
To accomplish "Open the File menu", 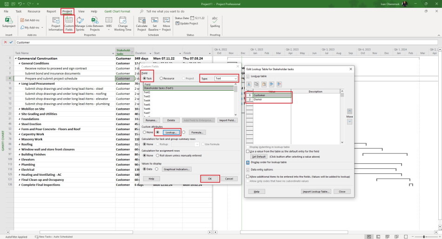I will point(6,11).
